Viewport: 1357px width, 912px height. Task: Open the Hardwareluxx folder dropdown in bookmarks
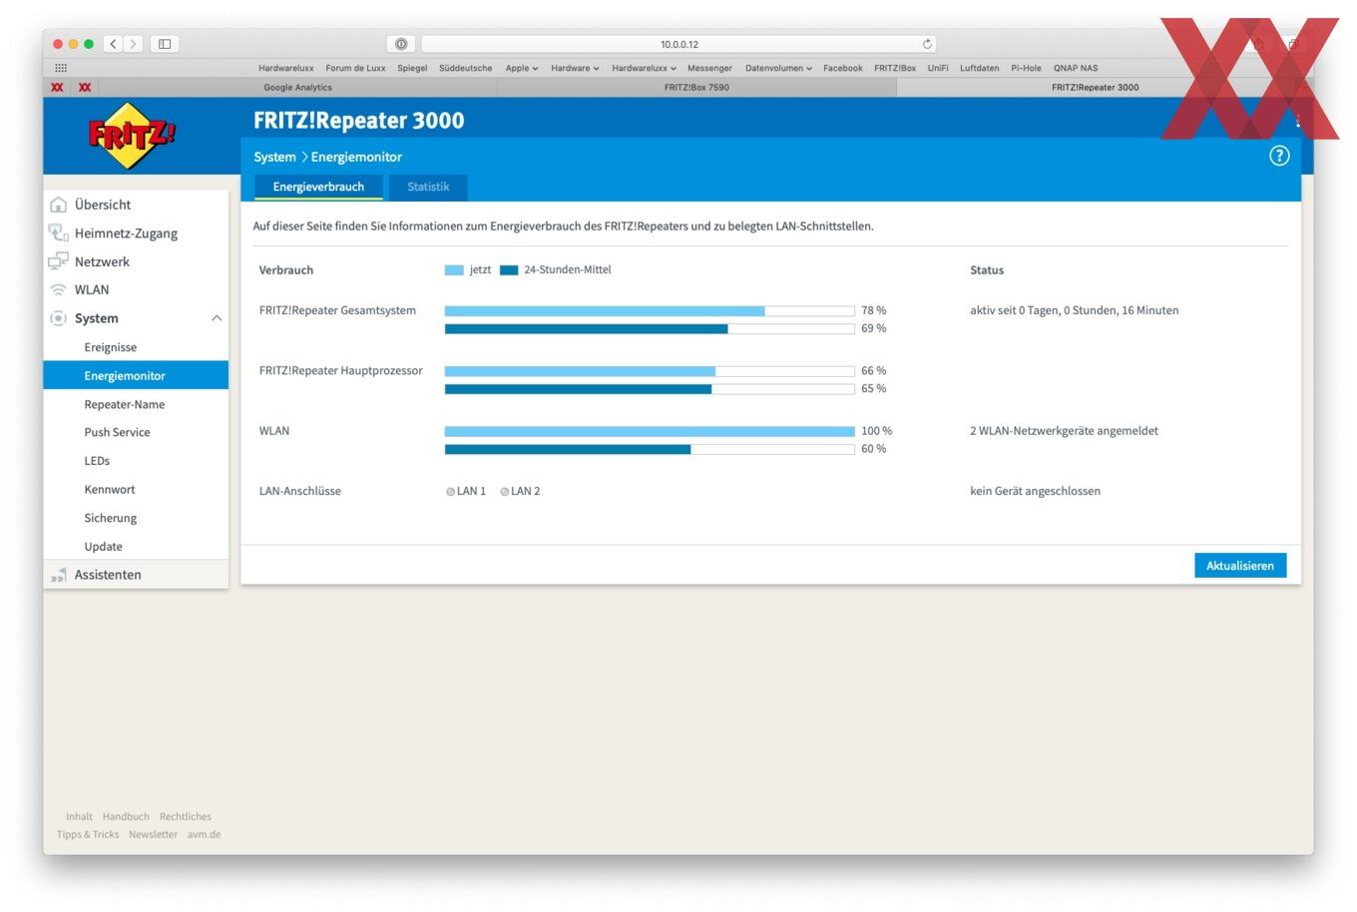tap(644, 68)
